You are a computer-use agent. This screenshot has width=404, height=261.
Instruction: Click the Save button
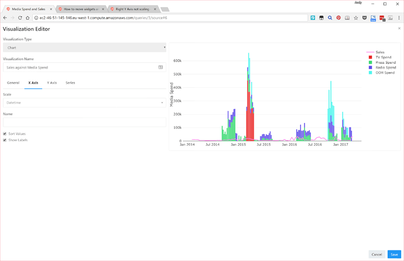(x=394, y=255)
